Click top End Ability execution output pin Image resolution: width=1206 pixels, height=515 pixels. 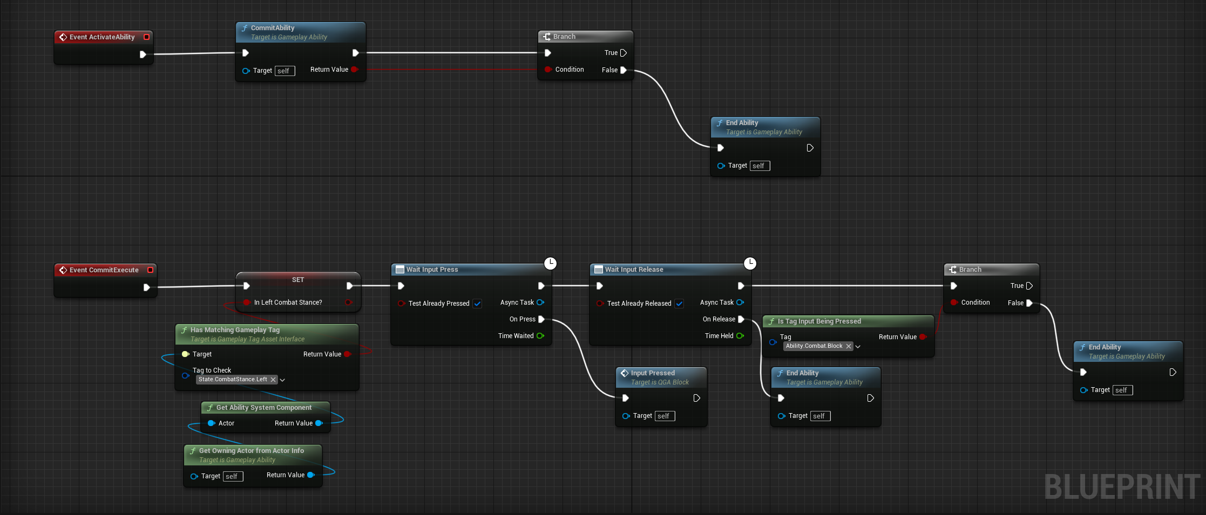pyautogui.click(x=810, y=148)
